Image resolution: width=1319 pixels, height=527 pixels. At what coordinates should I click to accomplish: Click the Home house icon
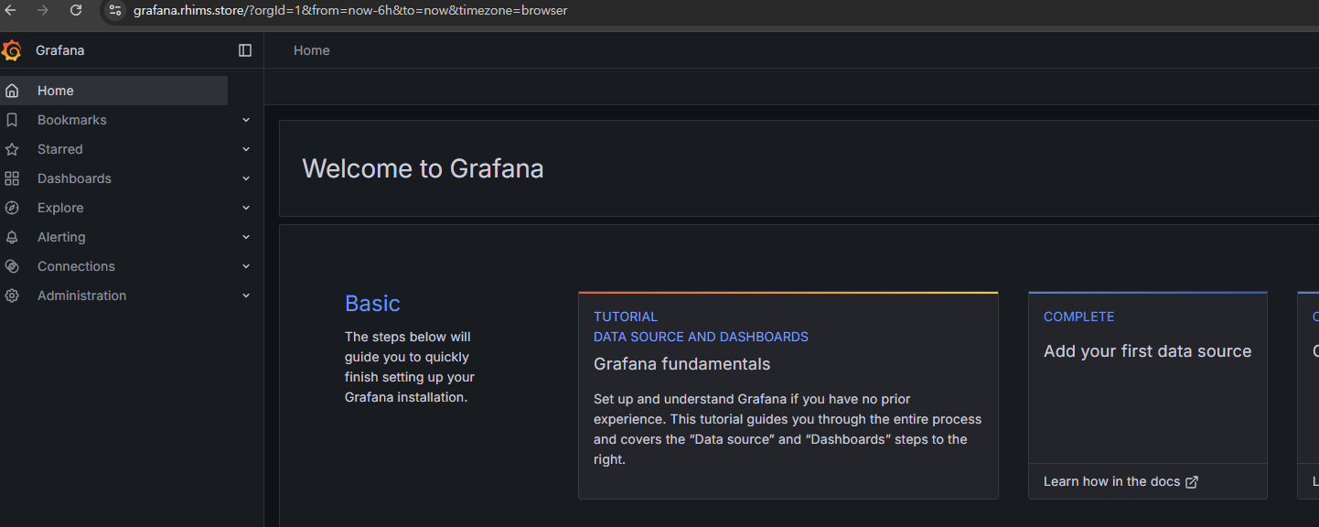click(x=12, y=91)
